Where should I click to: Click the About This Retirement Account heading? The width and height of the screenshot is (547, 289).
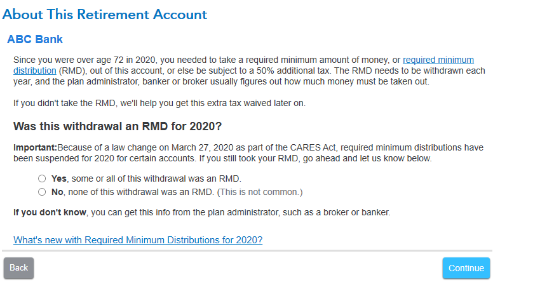click(x=105, y=14)
